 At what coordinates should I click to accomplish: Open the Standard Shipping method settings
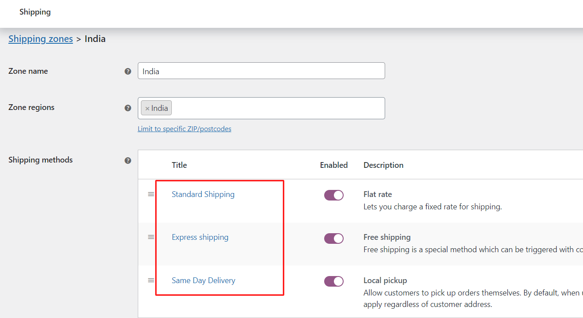coord(203,194)
